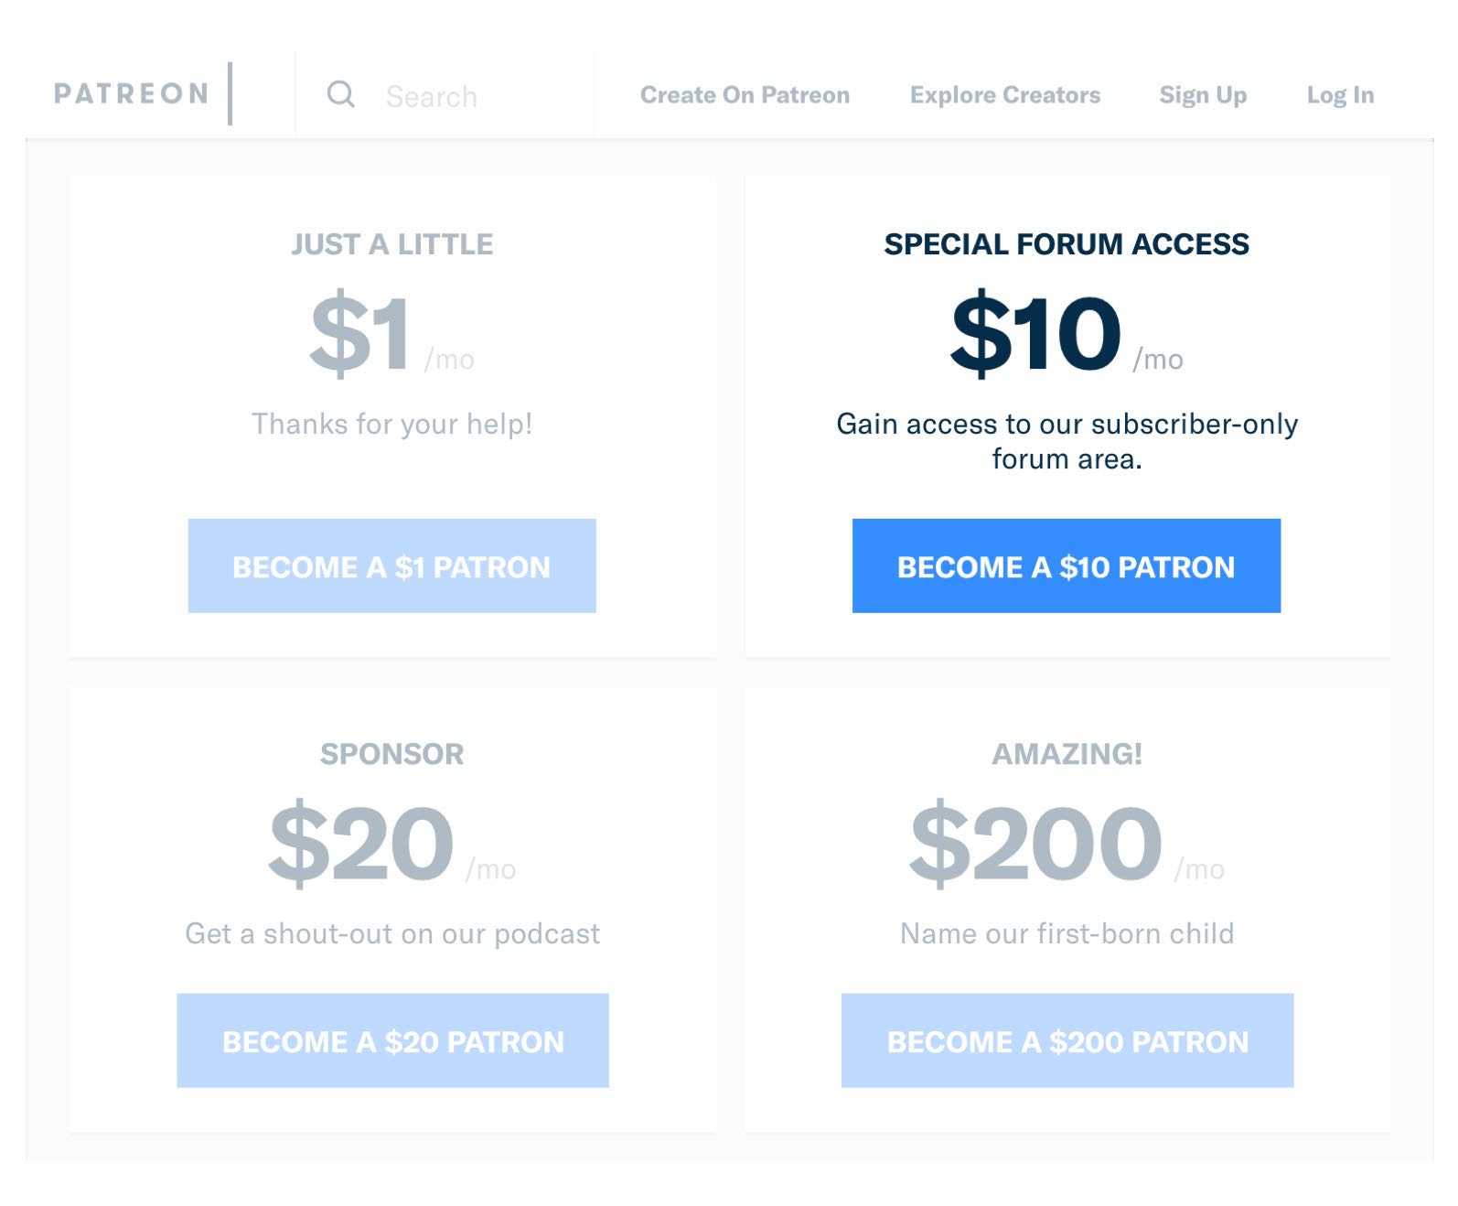Click the Name our first-born child text
The width and height of the screenshot is (1458, 1206).
1067,933
